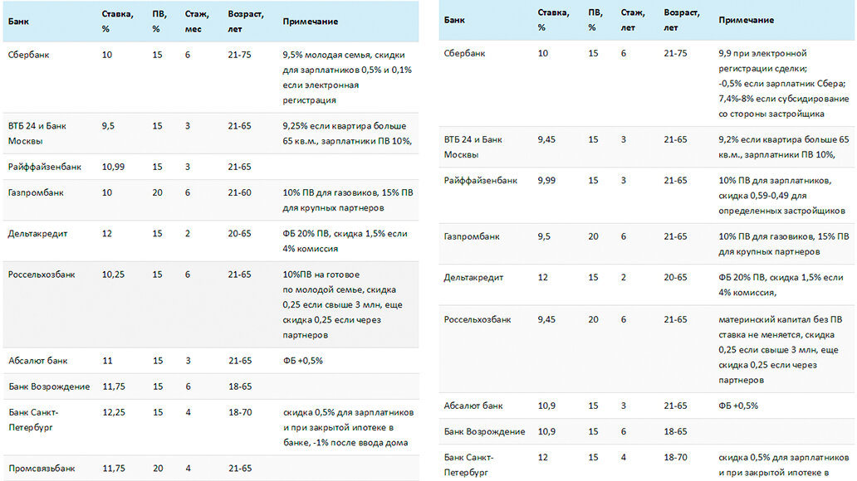This screenshot has width=857, height=481.
Task: Click the 'Стаж, лет' column header
Action: [x=632, y=20]
